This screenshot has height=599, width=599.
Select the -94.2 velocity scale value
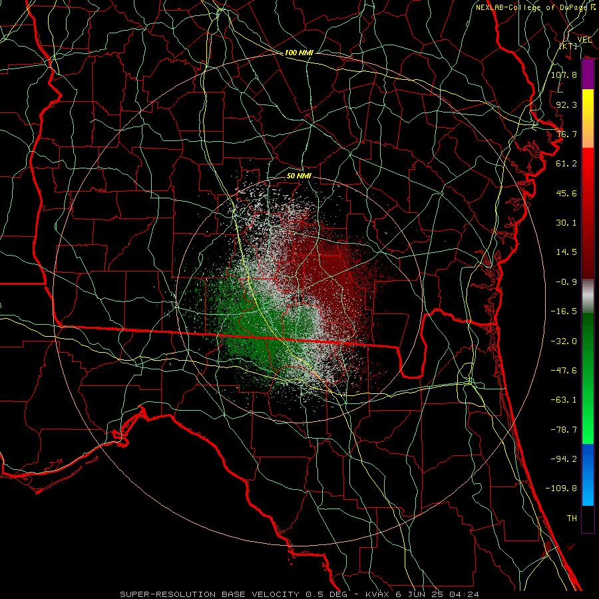coord(564,459)
